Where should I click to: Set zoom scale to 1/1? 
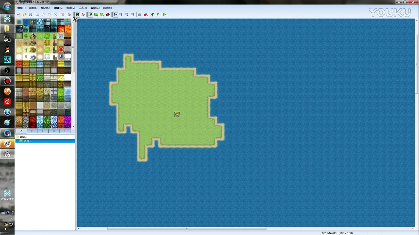point(115,14)
